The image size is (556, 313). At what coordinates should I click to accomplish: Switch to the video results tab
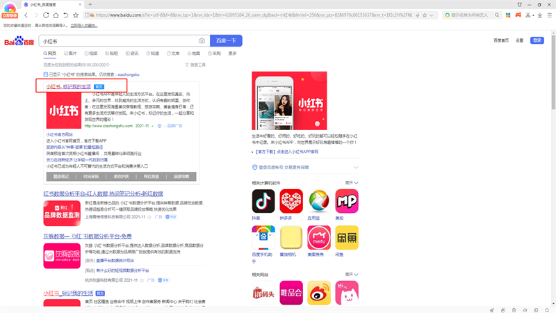coord(91,54)
